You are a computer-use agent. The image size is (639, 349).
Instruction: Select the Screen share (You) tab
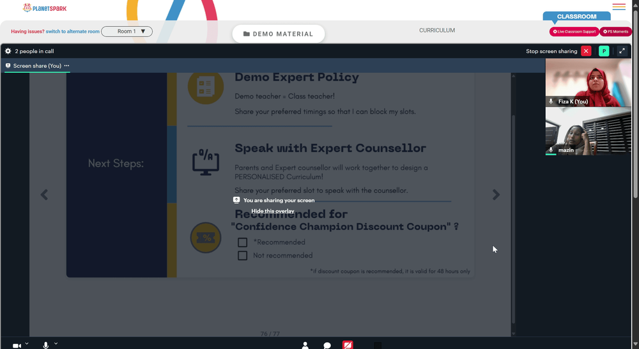pos(37,66)
